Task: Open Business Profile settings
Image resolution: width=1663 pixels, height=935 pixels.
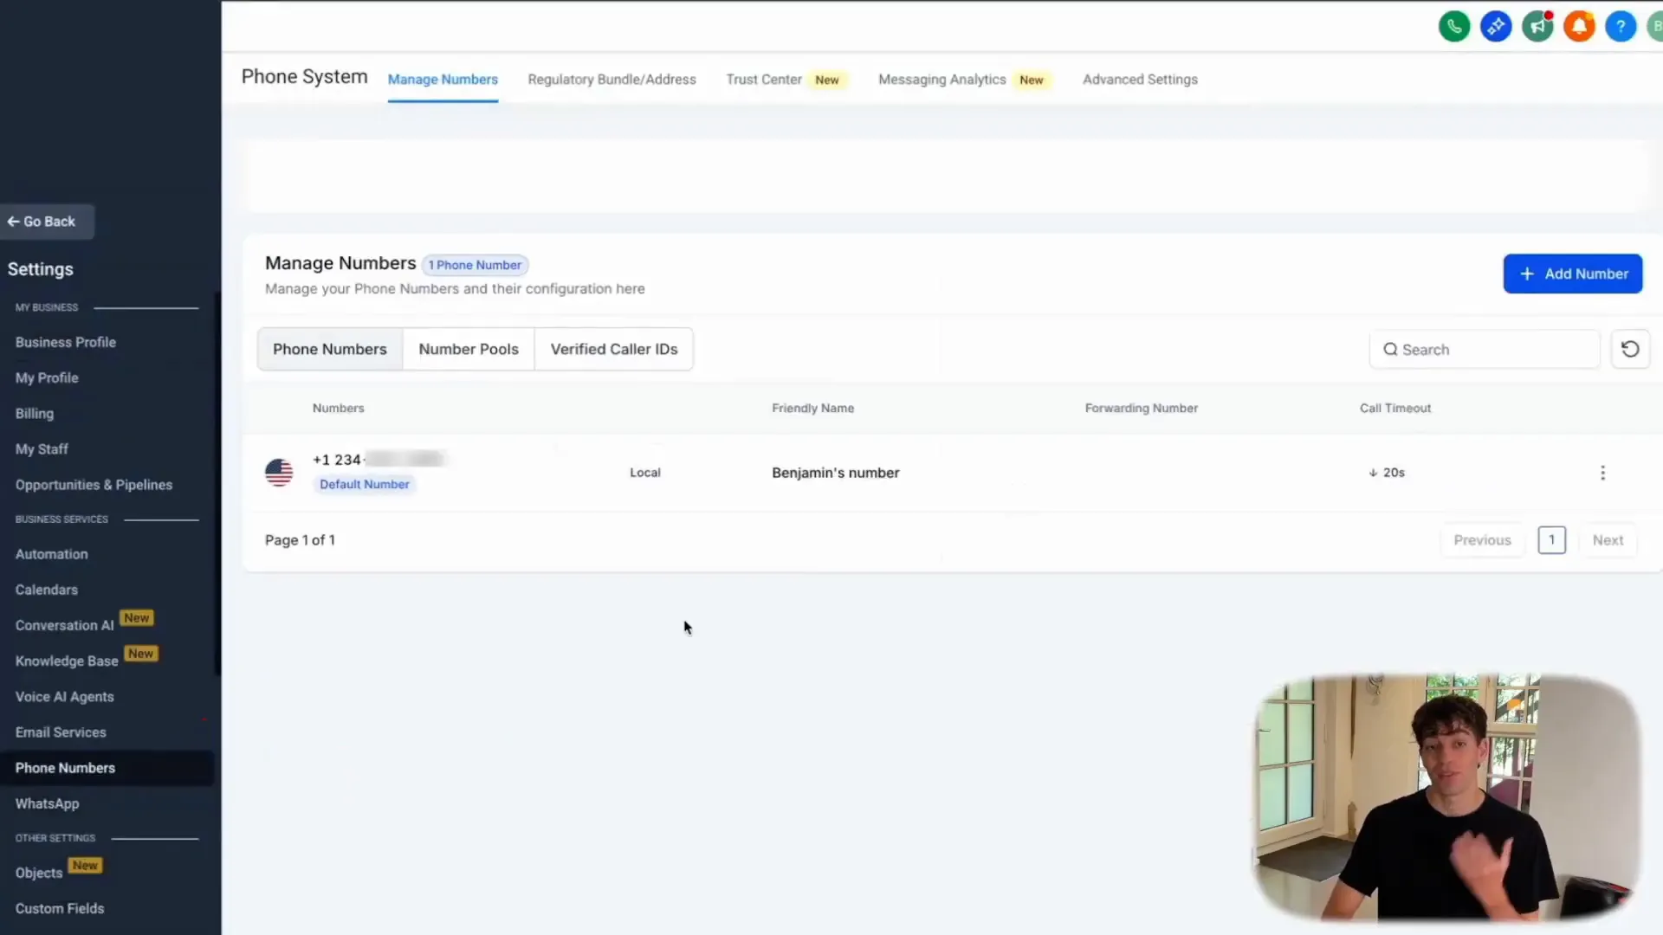Action: click(x=65, y=342)
